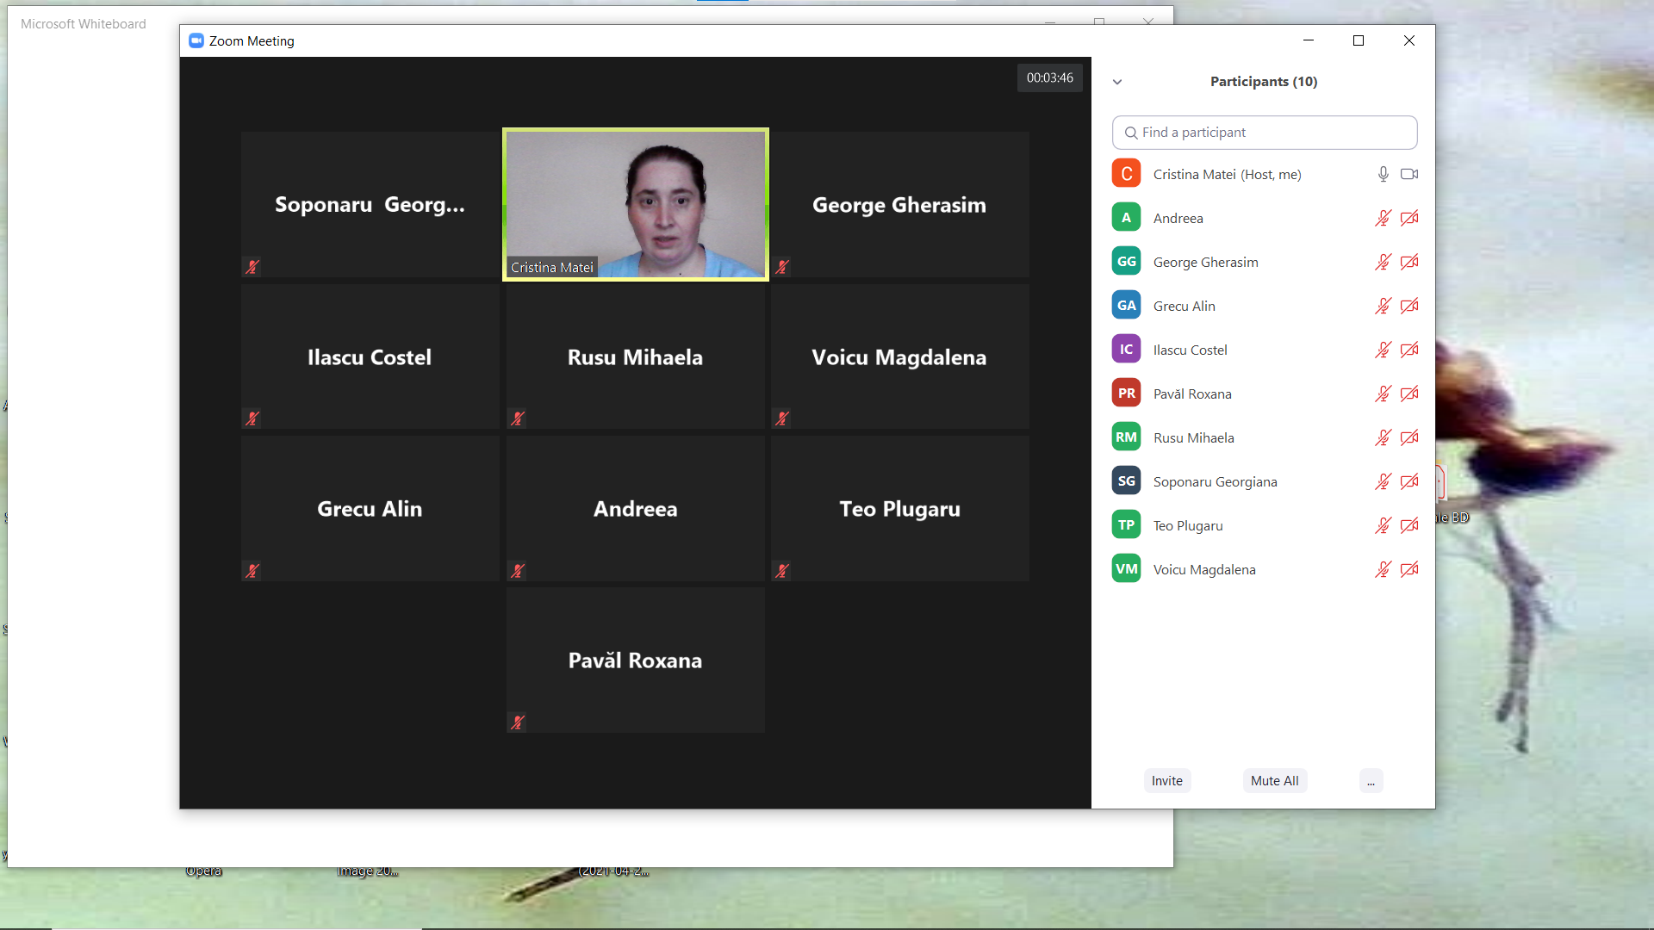
Task: Click the meeting timer 00:03:46
Action: pyautogui.click(x=1050, y=77)
